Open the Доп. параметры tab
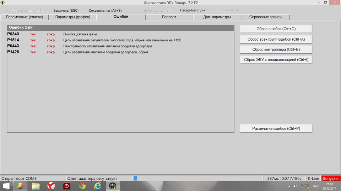This screenshot has height=191, width=341. point(217,17)
